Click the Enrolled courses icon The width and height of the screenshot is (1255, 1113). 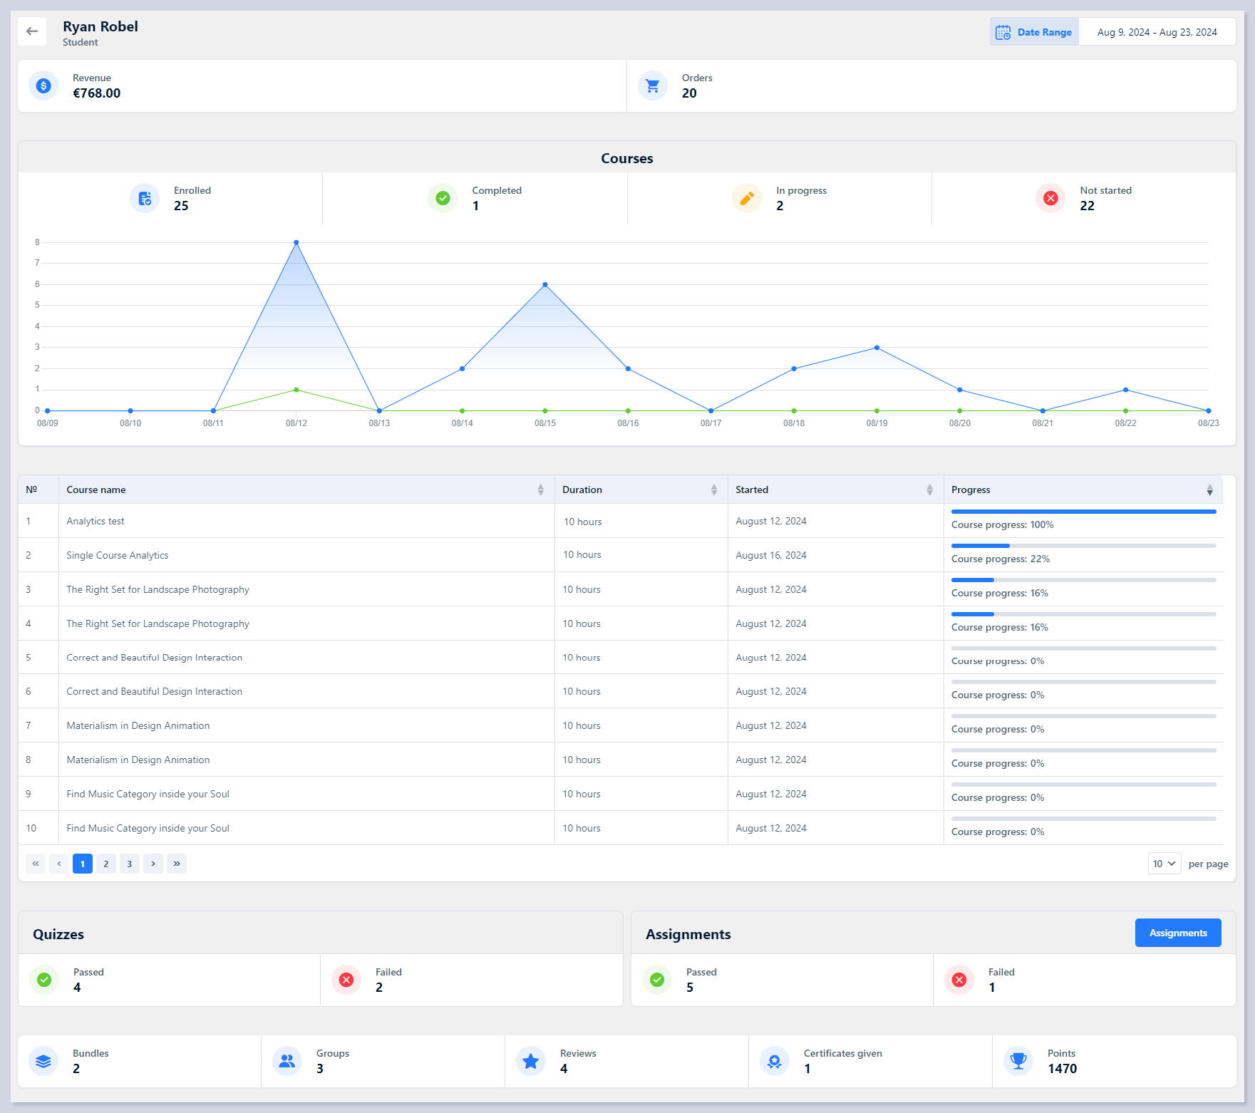[x=145, y=198]
